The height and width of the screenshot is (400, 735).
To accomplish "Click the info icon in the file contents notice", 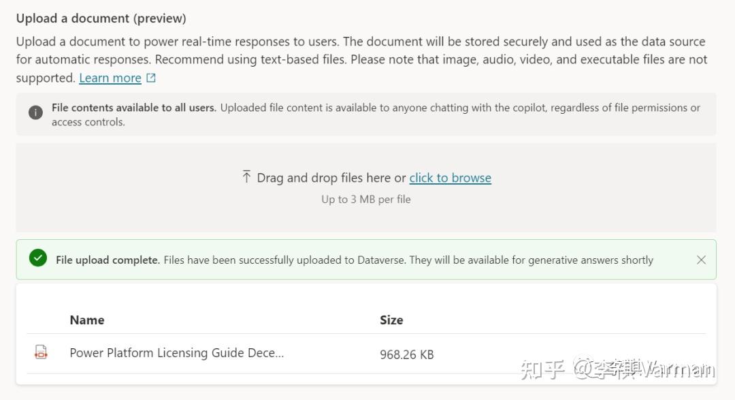I will tap(35, 112).
